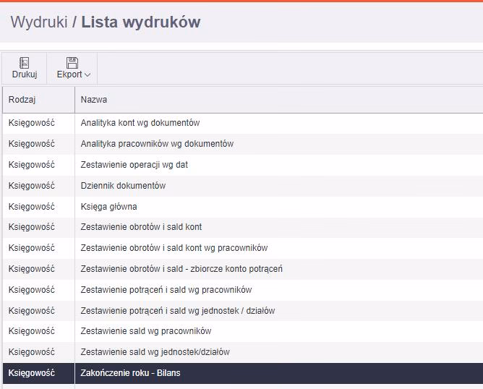Click the Drukuj button label
This screenshot has width=483, height=389.
pyautogui.click(x=25, y=74)
